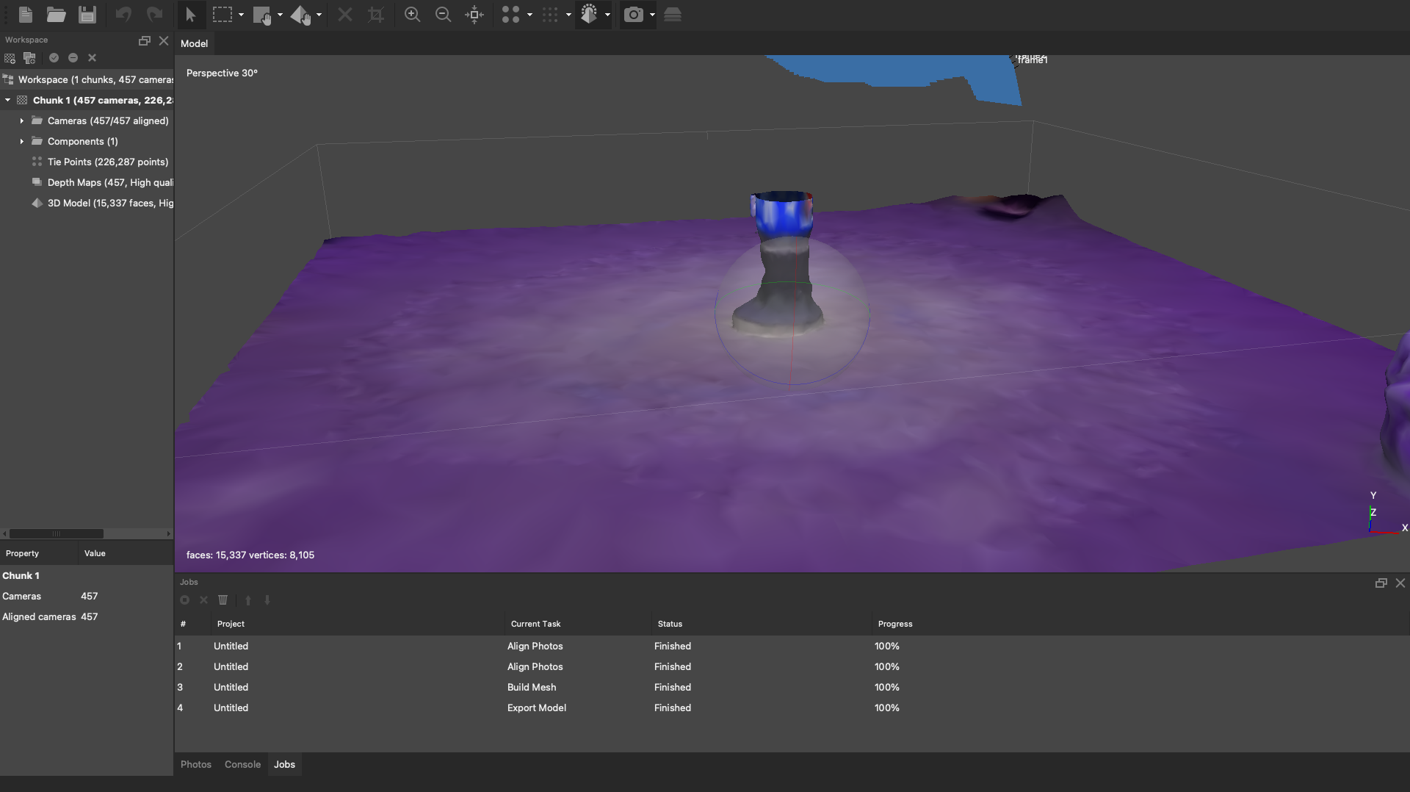
Task: Switch to the Console tab
Action: click(x=242, y=764)
